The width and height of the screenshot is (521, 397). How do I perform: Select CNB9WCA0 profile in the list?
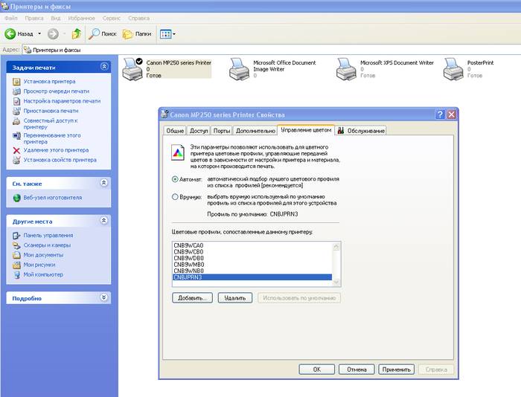click(x=188, y=246)
